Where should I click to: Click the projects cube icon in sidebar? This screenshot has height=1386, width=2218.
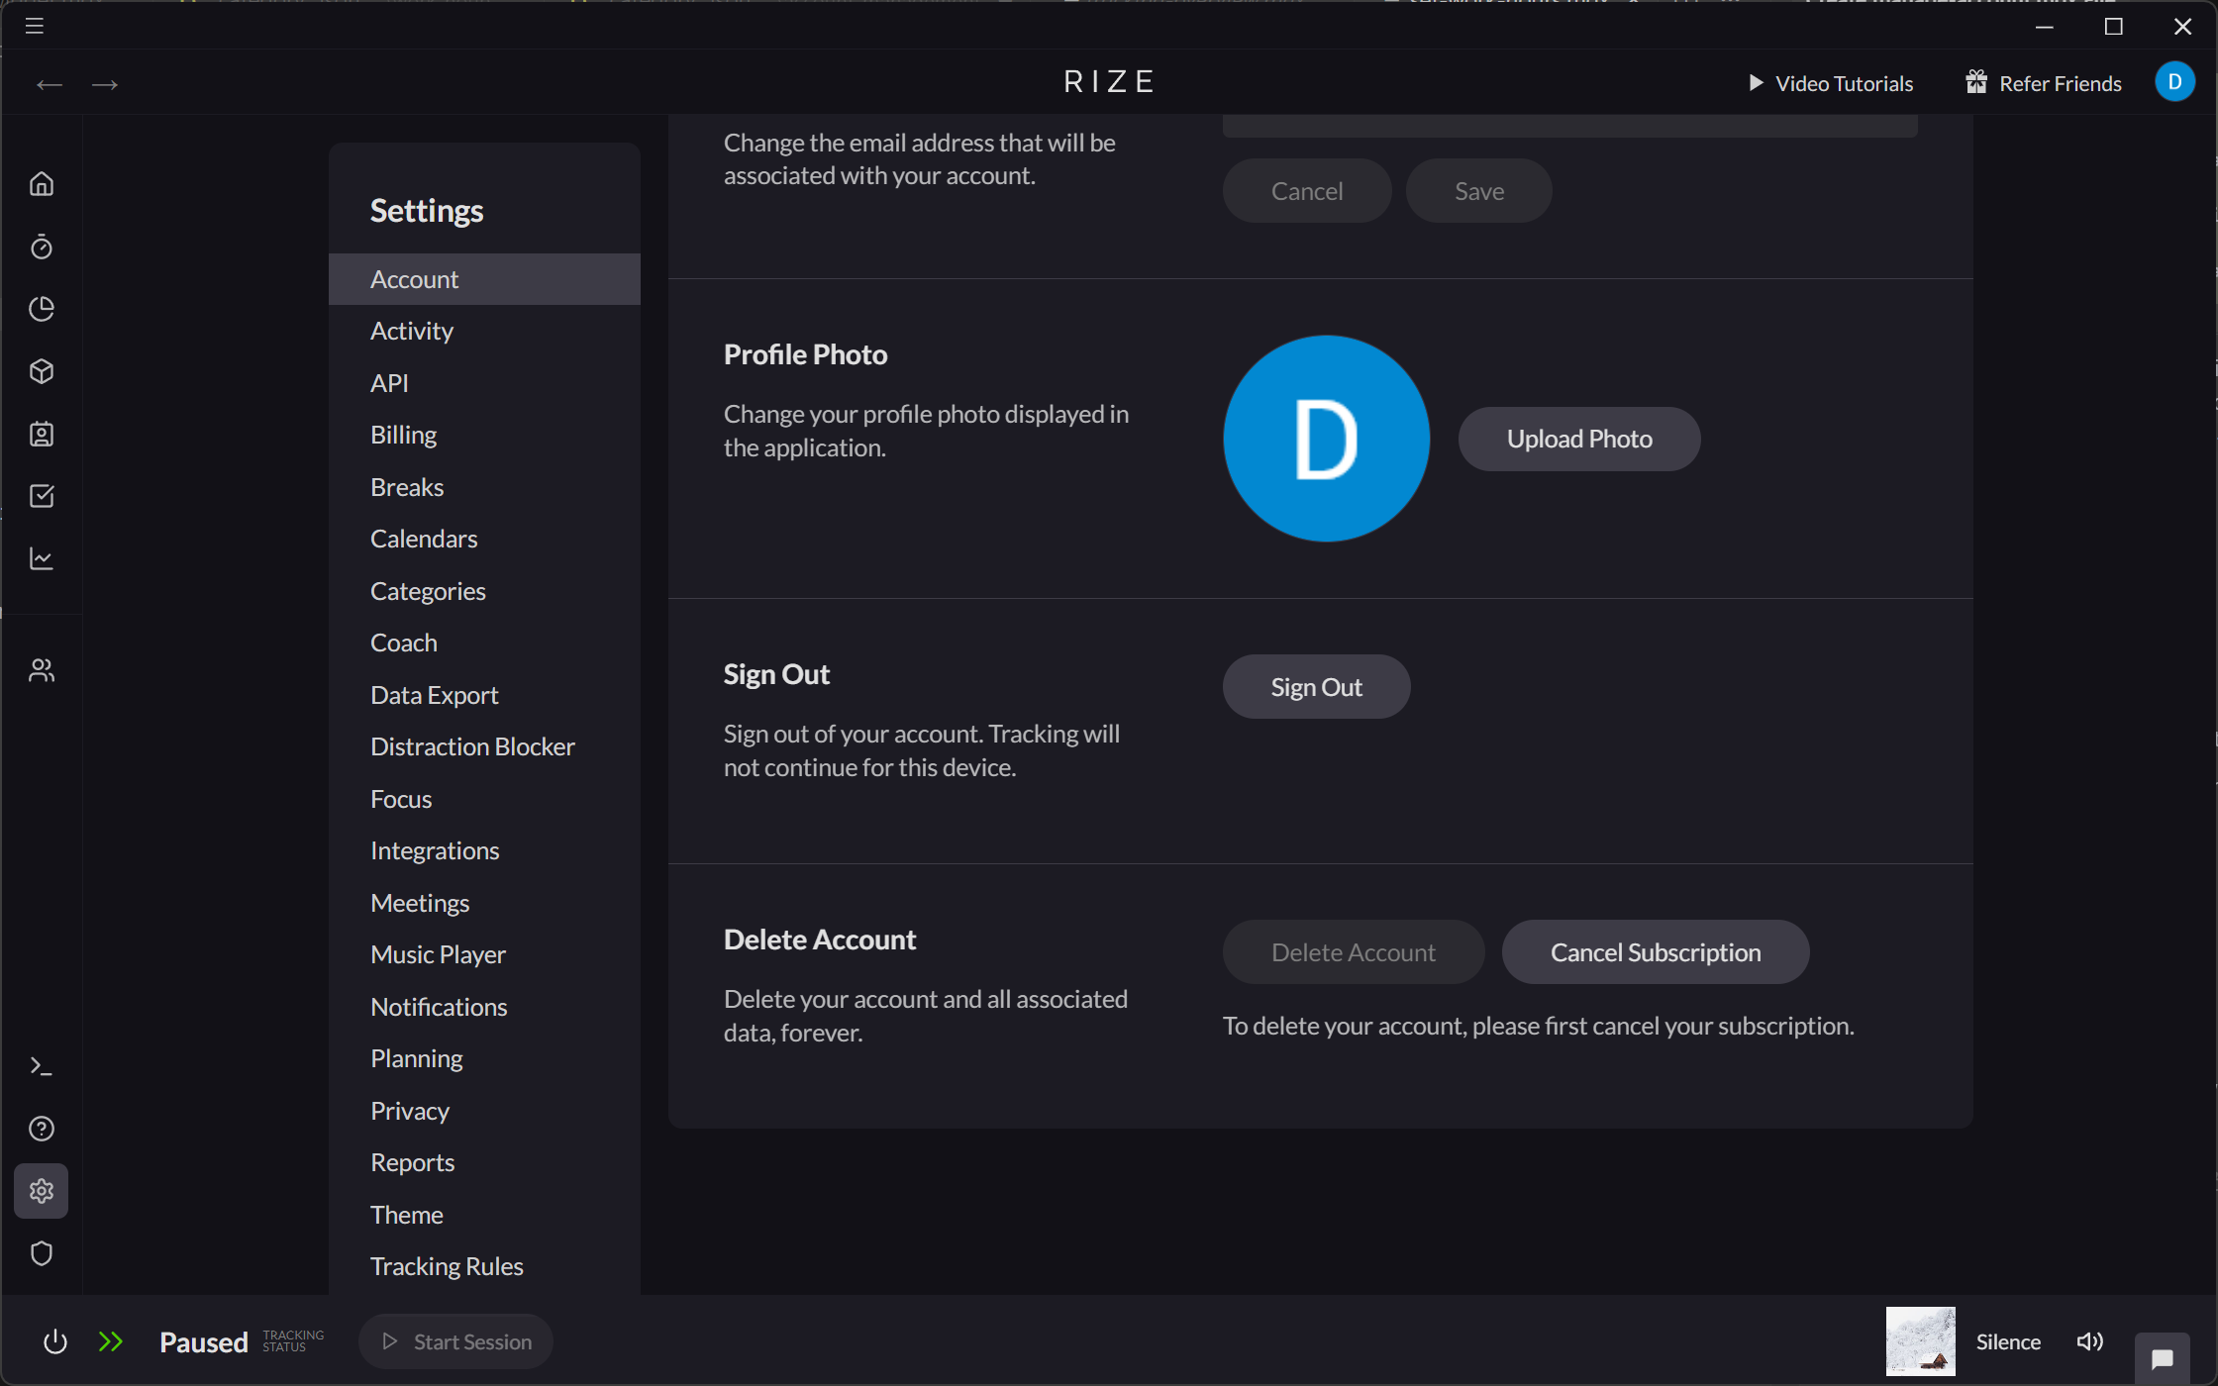(x=42, y=371)
